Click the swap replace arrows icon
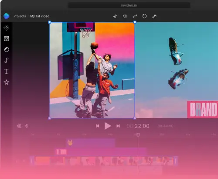Viewport: 218px width, 179px height. (x=135, y=16)
